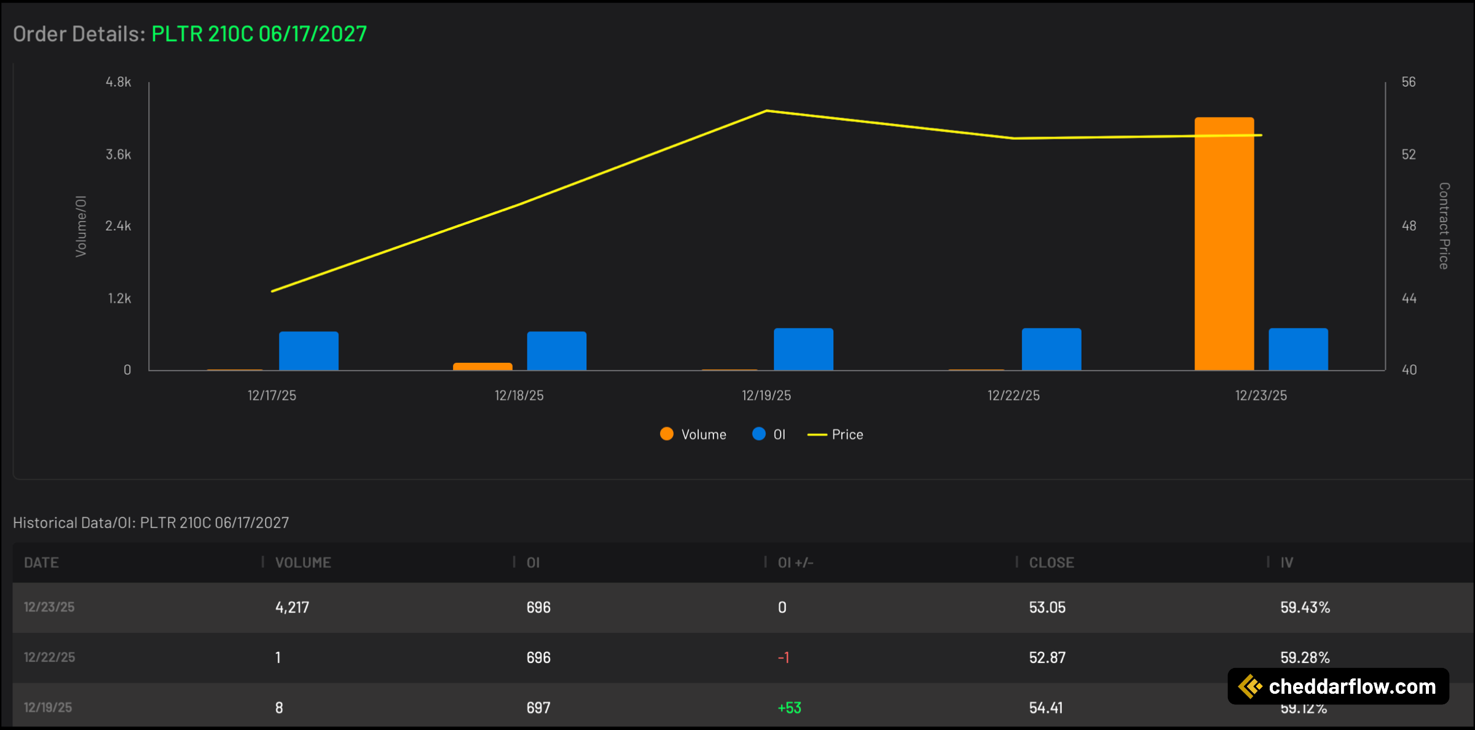Click the blue OI bar for 12/23/25

(x=1299, y=349)
